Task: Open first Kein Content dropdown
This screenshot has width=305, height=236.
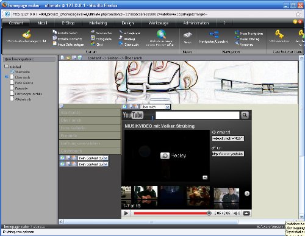Action: [x=93, y=158]
